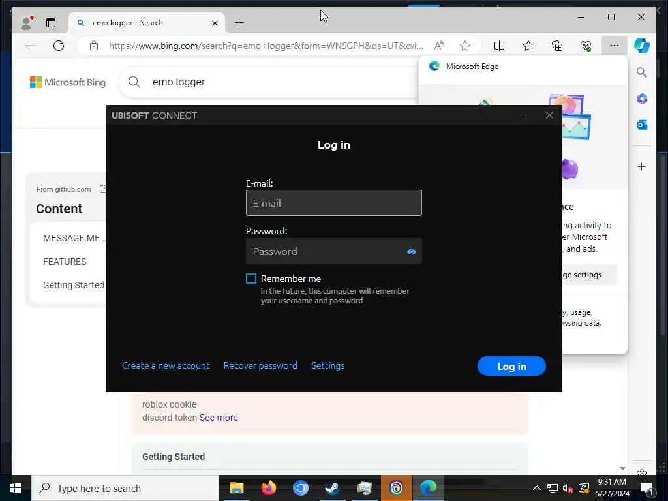Viewport: 668px width, 501px height.
Task: Open a new Edge tab
Action: 239,23
